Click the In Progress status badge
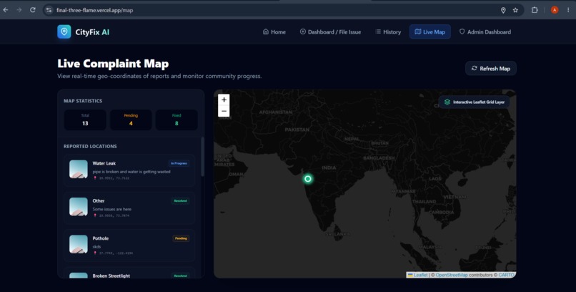 pyautogui.click(x=179, y=163)
